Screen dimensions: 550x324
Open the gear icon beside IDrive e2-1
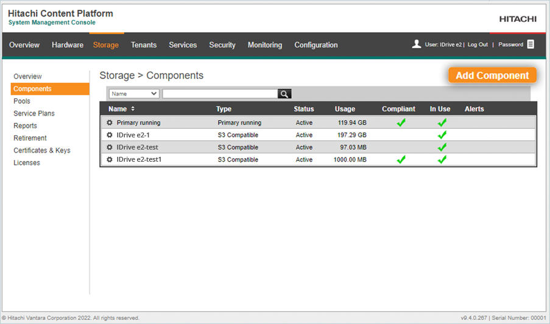coord(110,135)
